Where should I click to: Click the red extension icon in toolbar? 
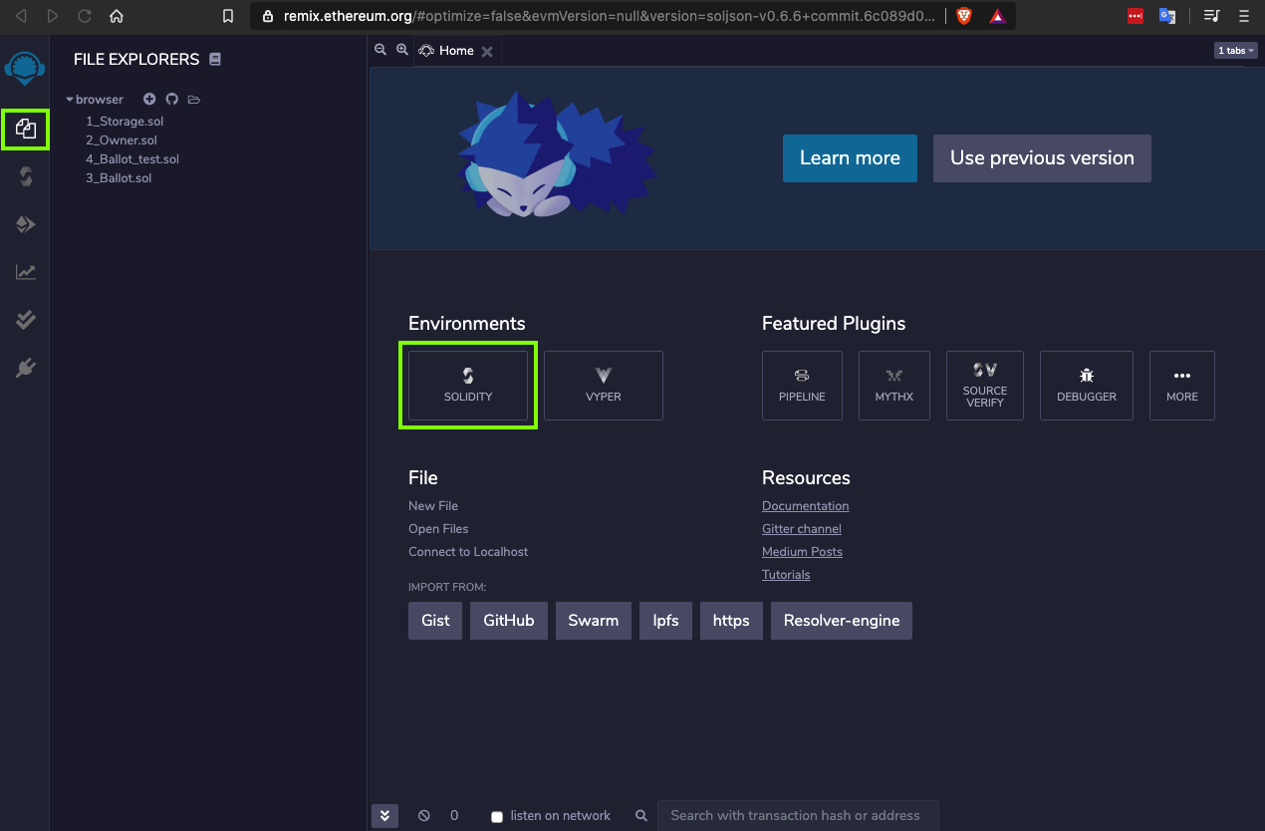1136,16
